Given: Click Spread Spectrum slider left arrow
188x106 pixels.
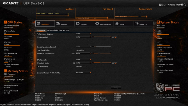Looking at the screenshot, I should (93, 47).
